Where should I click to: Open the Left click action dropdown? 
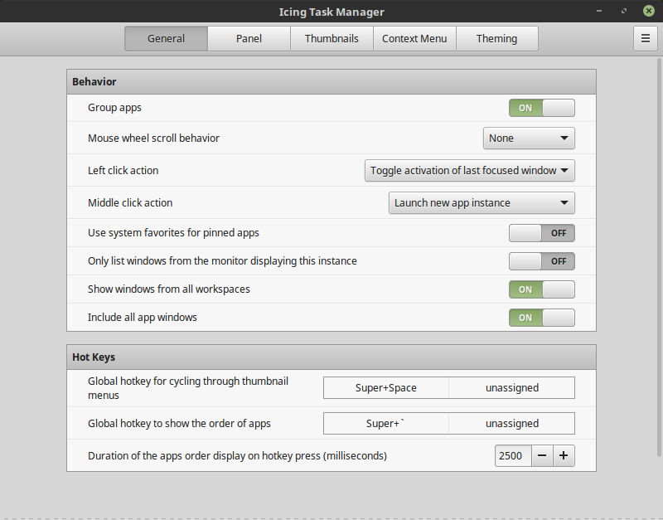(x=469, y=170)
